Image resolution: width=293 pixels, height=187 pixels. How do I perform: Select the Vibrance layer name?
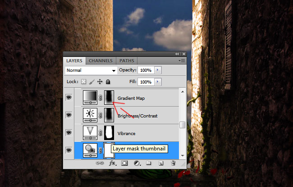tap(126, 133)
